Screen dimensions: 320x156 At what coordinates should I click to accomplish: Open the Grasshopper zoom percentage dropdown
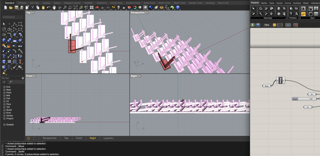(x=274, y=25)
